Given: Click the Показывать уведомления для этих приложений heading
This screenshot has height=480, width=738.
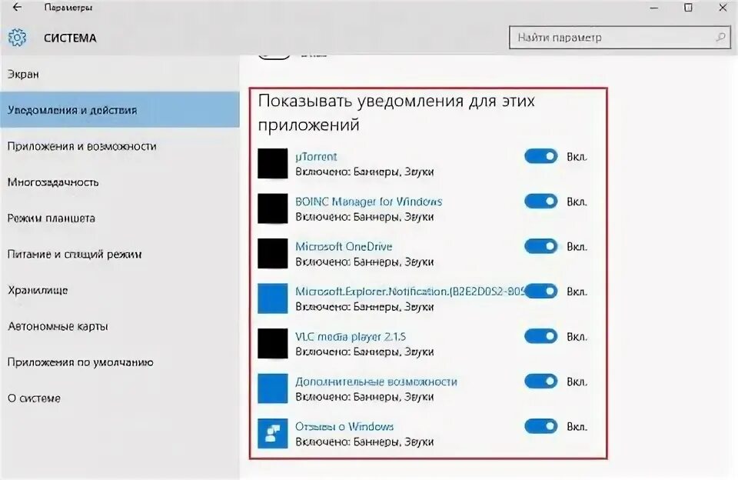Looking at the screenshot, I should (x=397, y=112).
